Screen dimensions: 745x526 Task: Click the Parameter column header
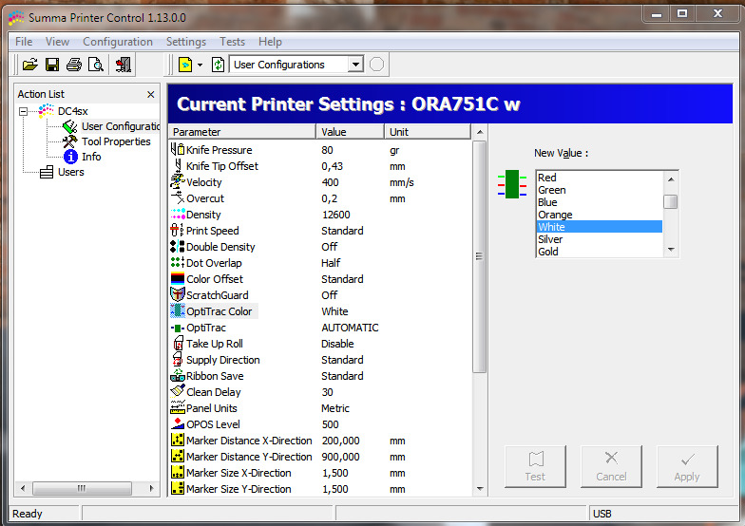[x=242, y=131]
